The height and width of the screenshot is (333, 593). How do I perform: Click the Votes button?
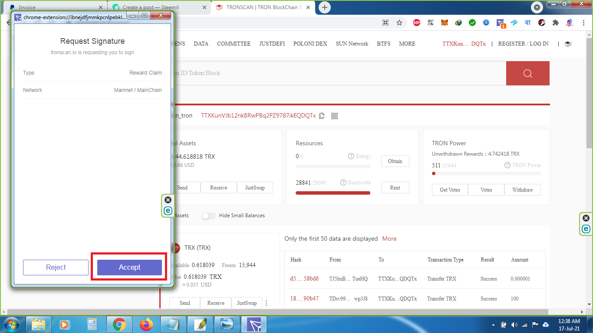(486, 190)
